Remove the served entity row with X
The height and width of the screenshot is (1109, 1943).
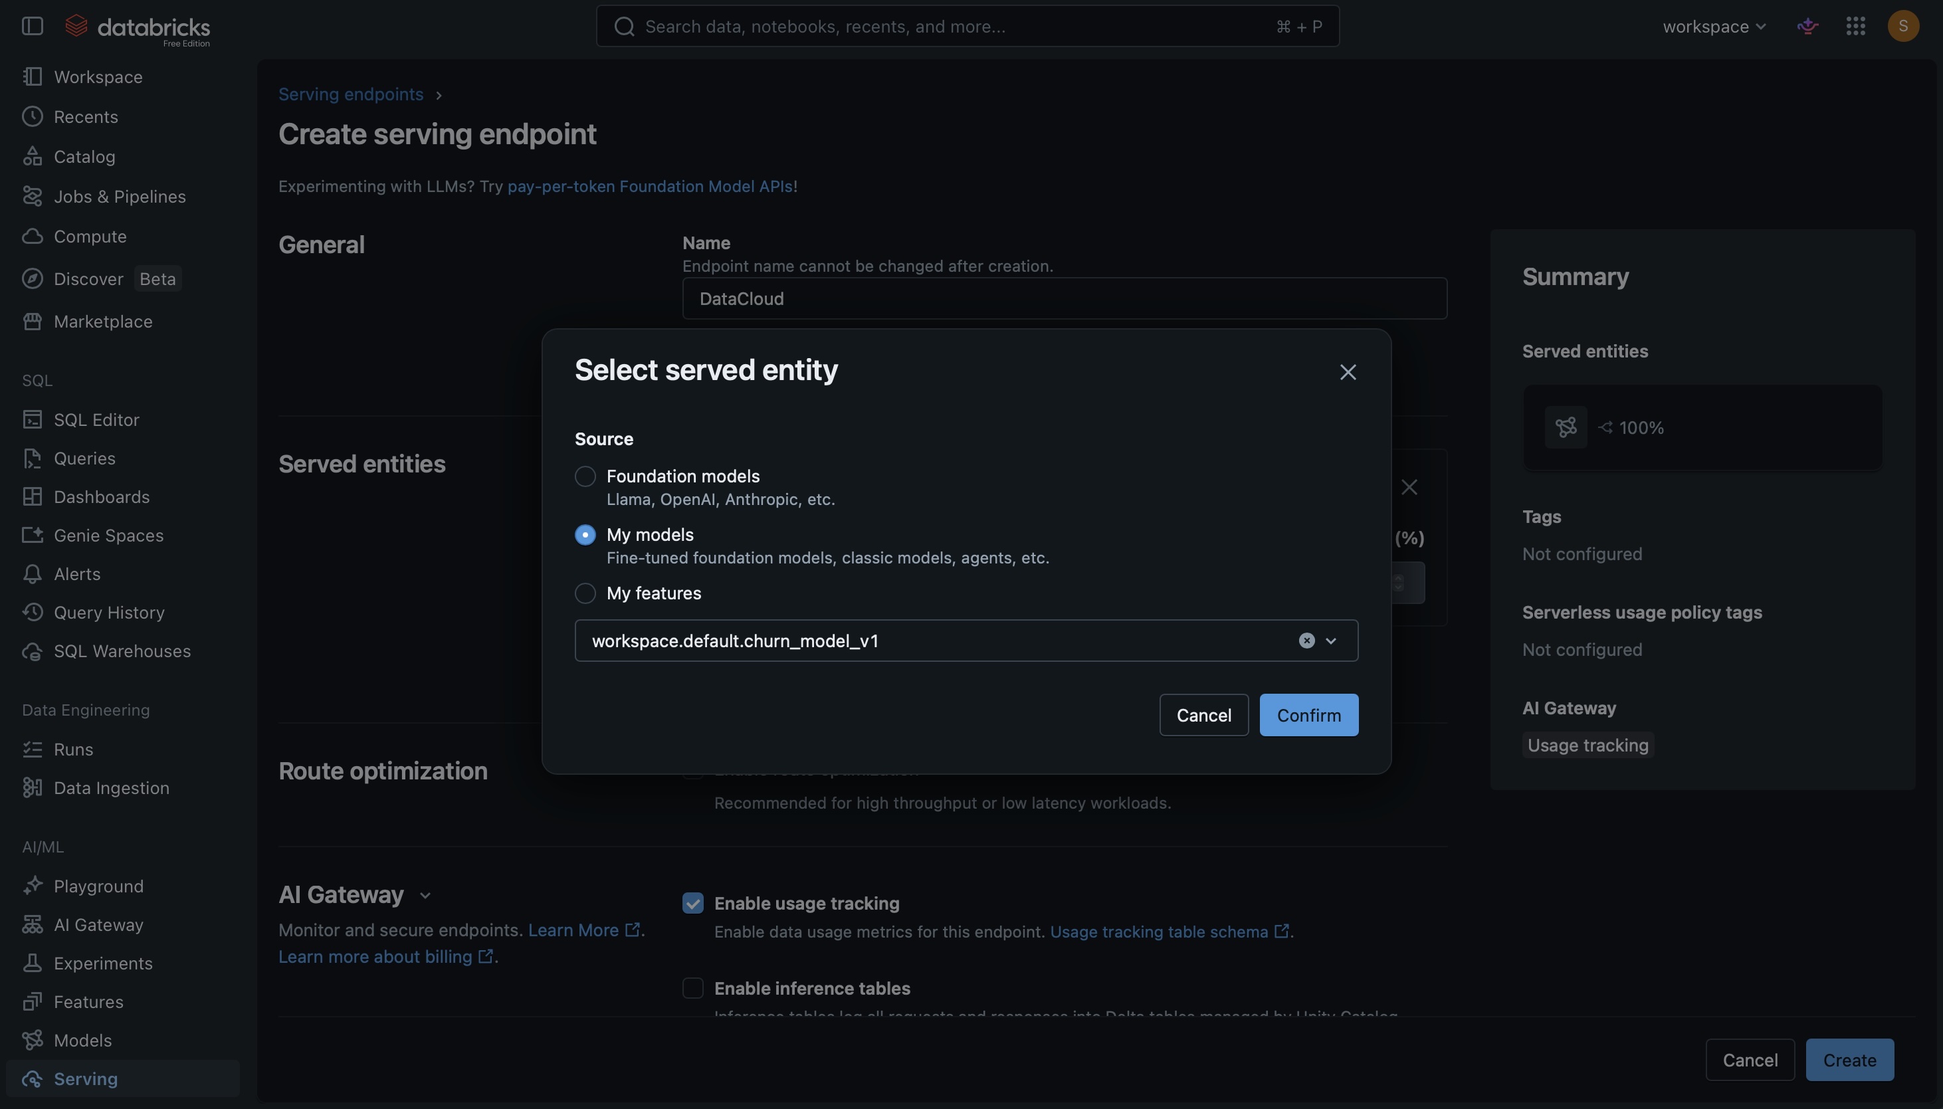pyautogui.click(x=1409, y=488)
